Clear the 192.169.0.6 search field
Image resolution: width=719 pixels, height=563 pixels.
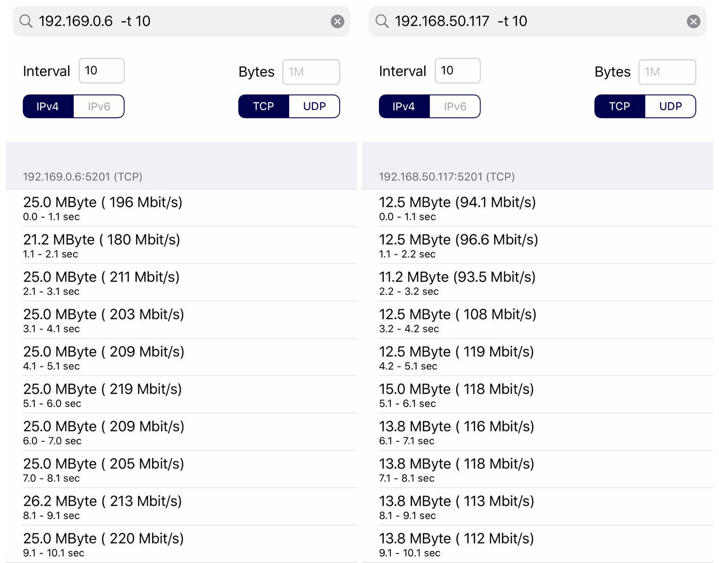[x=337, y=21]
